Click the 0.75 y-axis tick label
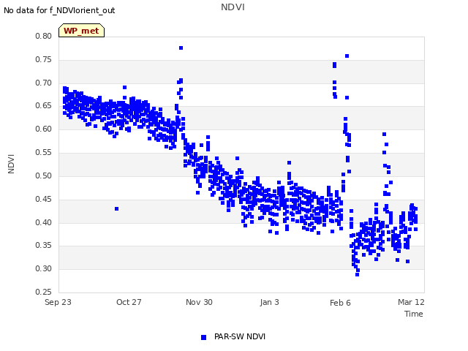 tap(44, 59)
